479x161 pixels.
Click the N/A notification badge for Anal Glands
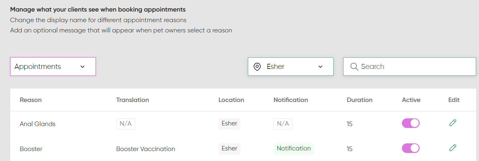click(x=283, y=124)
